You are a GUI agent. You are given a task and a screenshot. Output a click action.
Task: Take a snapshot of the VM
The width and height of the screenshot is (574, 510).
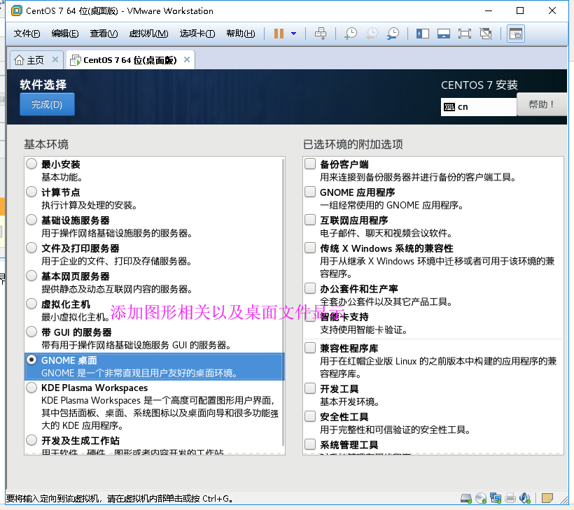click(351, 34)
